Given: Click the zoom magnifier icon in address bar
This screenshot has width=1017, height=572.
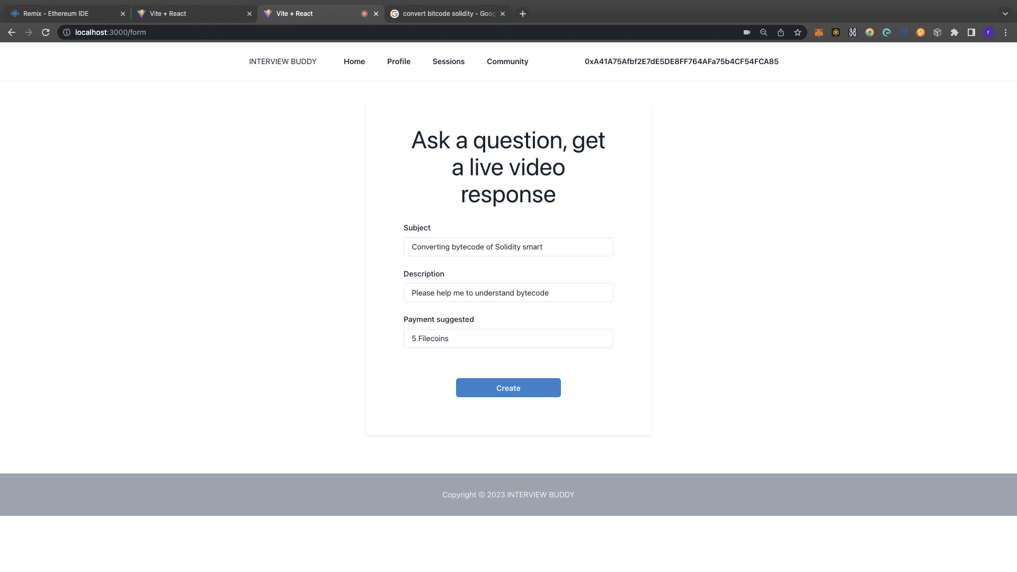Looking at the screenshot, I should tap(764, 32).
